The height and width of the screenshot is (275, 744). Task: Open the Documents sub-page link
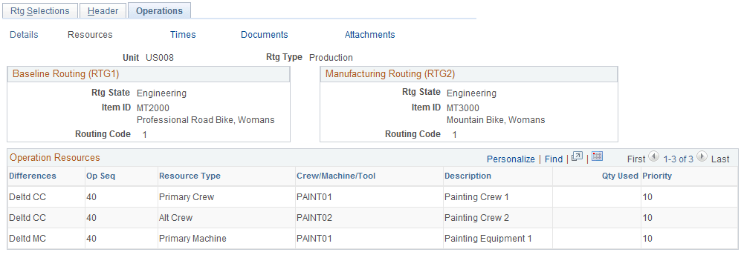pos(265,35)
